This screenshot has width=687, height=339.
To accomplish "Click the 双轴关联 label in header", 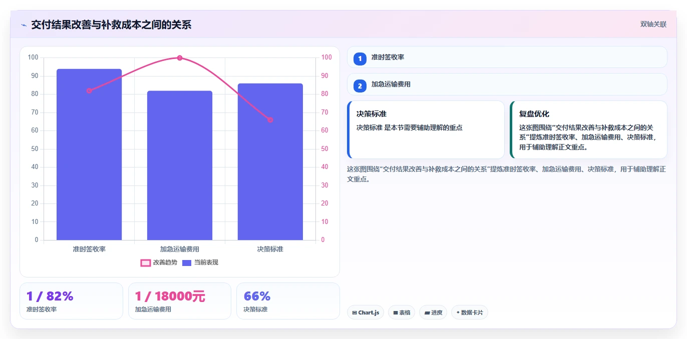I will (x=653, y=24).
